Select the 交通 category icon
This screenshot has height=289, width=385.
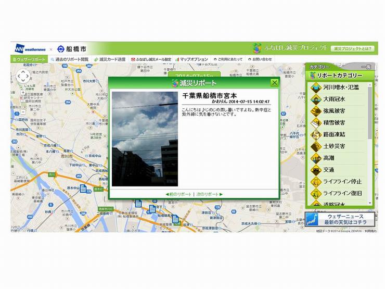tap(316, 170)
